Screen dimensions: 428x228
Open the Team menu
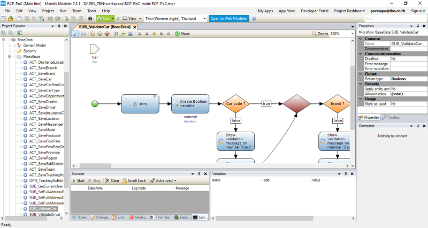77,11
